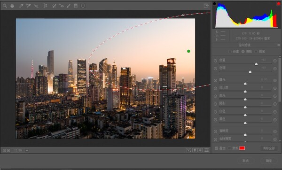282x170 pixels.
Task: Click minus icon beside 对比度 slider
Action: 215,88
